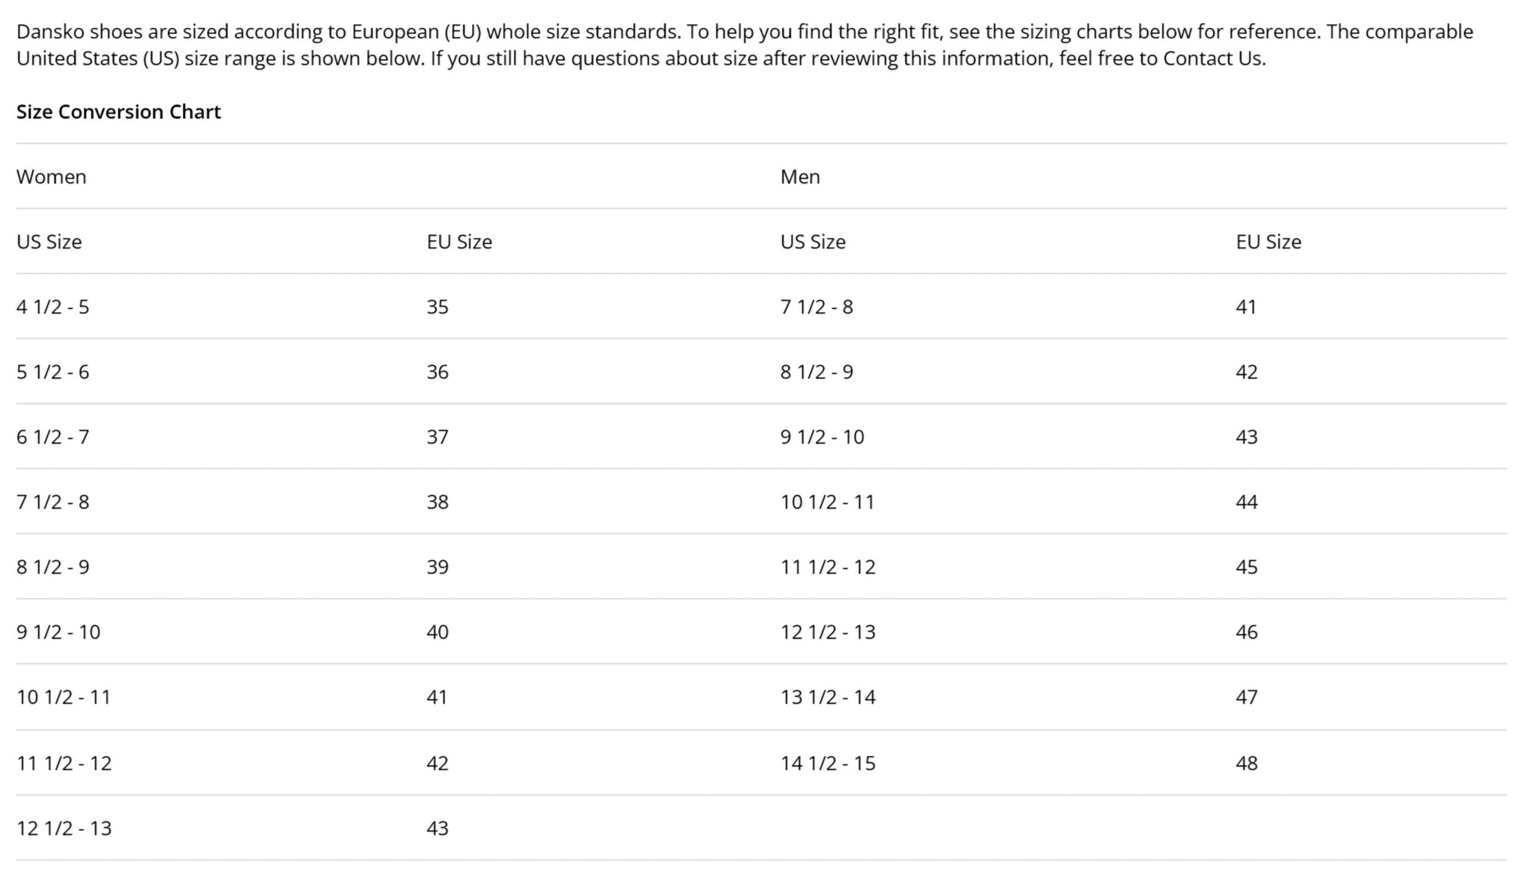Select women's US size 12 1/2 - 13

(x=64, y=828)
